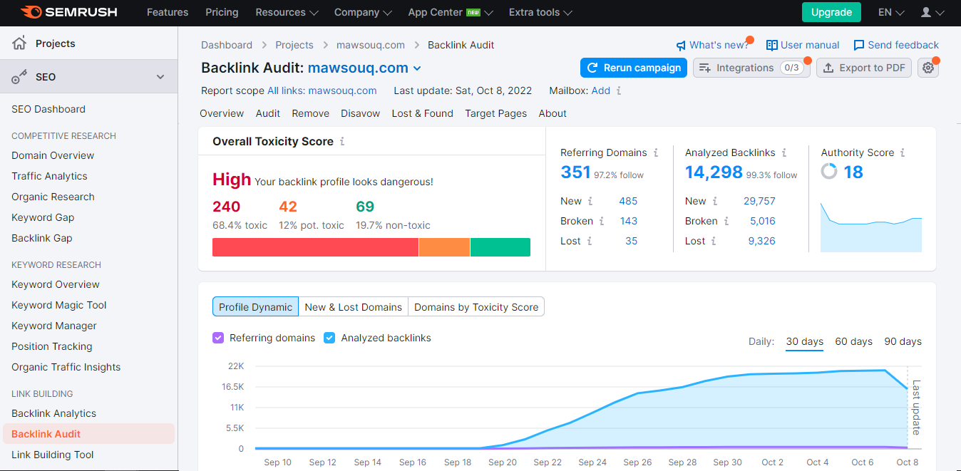
Task: Select the New & Lost Domains tab
Action: point(353,307)
